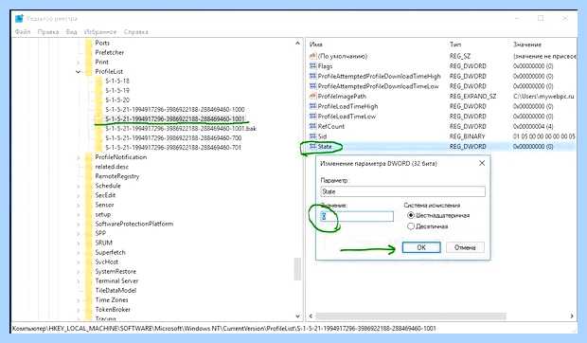Click the Time Zones folder icon
The image size is (587, 343).
pos(88,300)
